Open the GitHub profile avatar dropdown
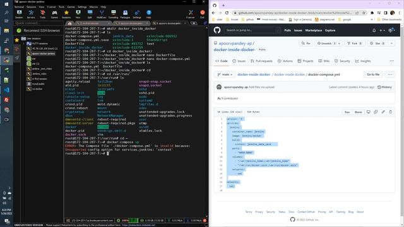 (392, 30)
